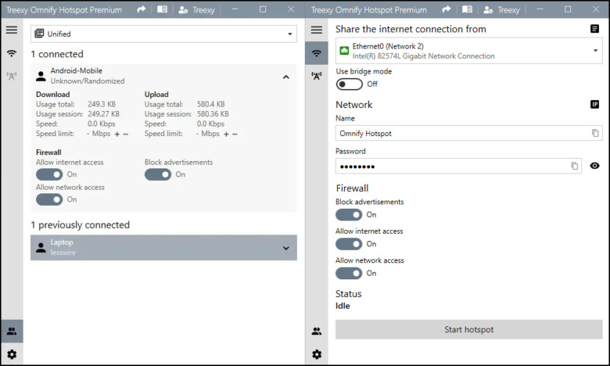The height and width of the screenshot is (366, 610).
Task: Click Start hotspot button
Action: (x=469, y=329)
